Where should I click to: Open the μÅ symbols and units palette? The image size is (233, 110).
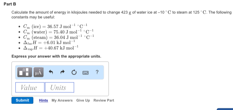[38, 72]
